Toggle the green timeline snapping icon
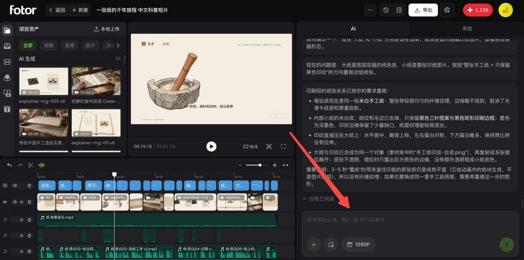This screenshot has height=260, width=524. point(41,165)
